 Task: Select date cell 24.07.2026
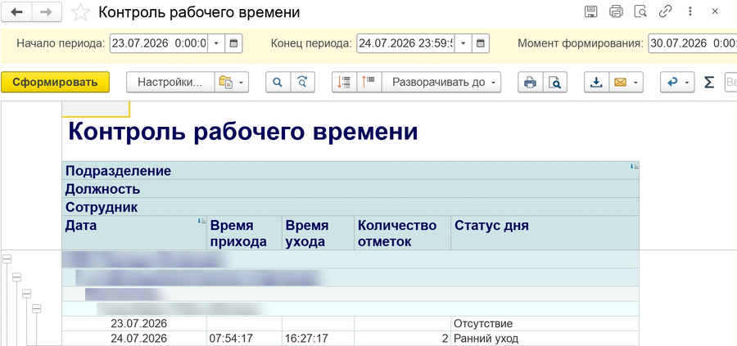click(x=134, y=339)
